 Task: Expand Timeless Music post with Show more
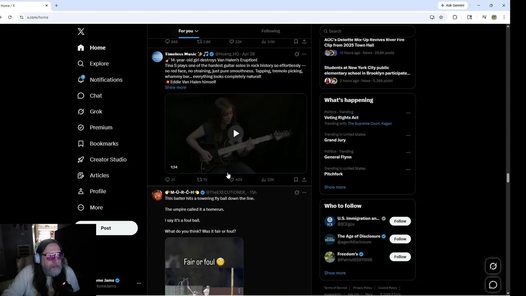coord(175,88)
